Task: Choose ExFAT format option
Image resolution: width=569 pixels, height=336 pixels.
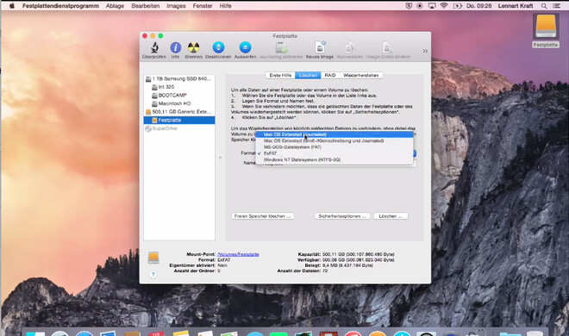Action: click(335, 153)
